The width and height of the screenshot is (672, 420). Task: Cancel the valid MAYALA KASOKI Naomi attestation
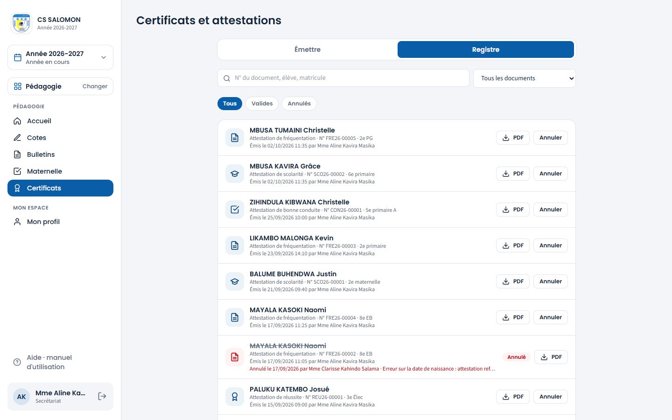pos(551,317)
